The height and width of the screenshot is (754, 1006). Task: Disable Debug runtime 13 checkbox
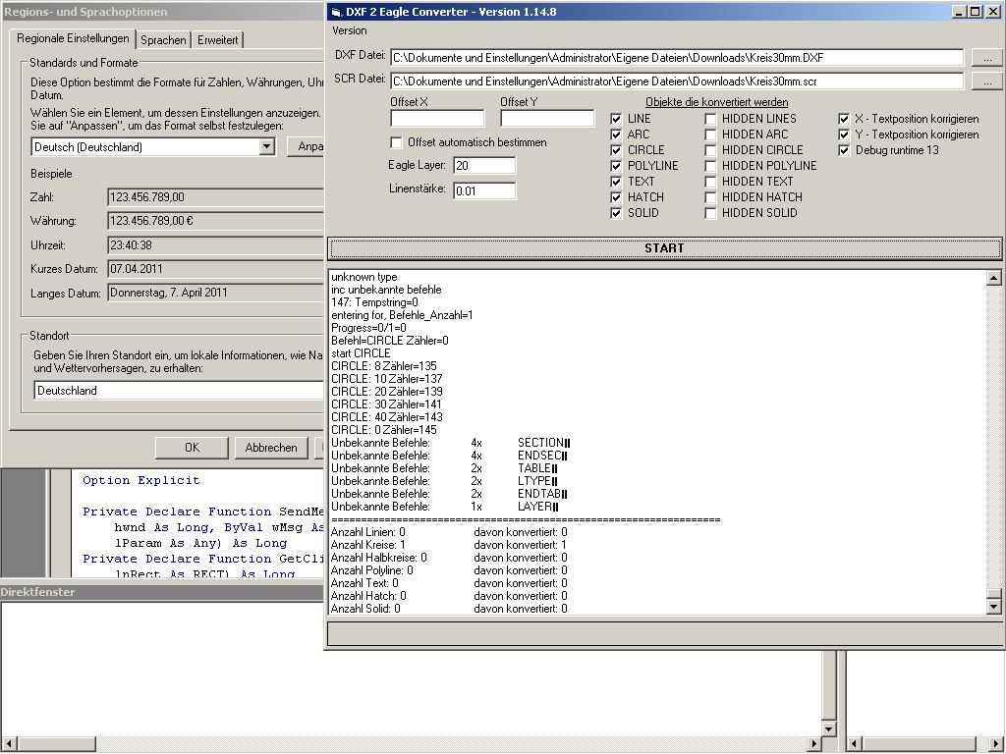click(x=844, y=150)
